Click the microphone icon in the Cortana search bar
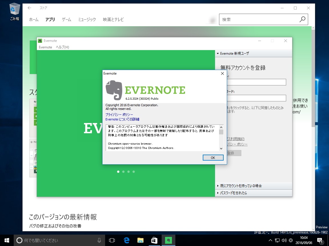The height and width of the screenshot is (246, 329). point(99,240)
